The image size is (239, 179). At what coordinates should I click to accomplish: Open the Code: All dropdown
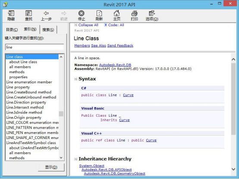tap(114, 25)
